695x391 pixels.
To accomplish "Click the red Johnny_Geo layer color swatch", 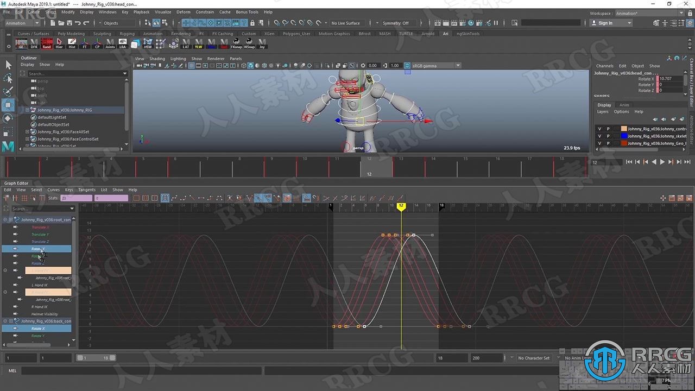I will tap(624, 143).
